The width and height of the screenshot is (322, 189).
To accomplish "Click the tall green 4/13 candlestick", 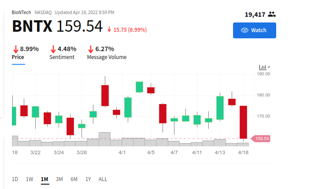I will [x=220, y=108].
